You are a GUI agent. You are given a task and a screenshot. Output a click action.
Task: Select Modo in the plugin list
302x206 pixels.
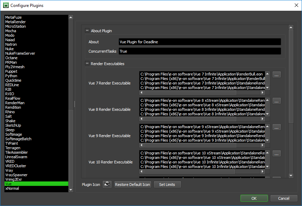click(x=36, y=35)
